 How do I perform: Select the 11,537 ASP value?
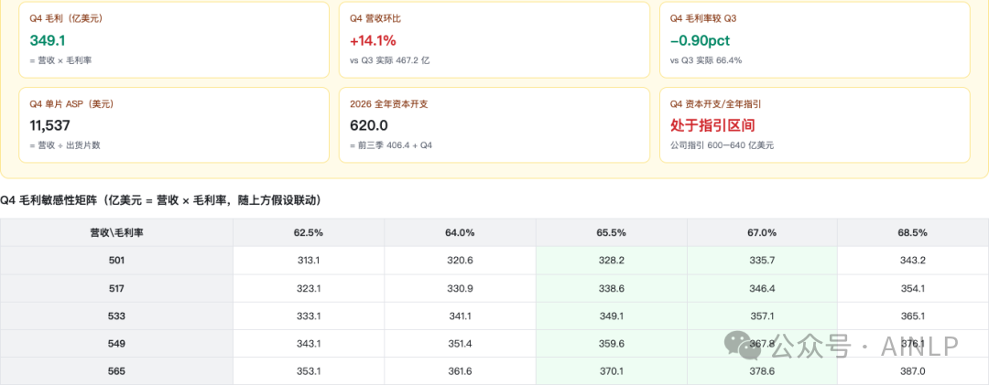click(49, 125)
